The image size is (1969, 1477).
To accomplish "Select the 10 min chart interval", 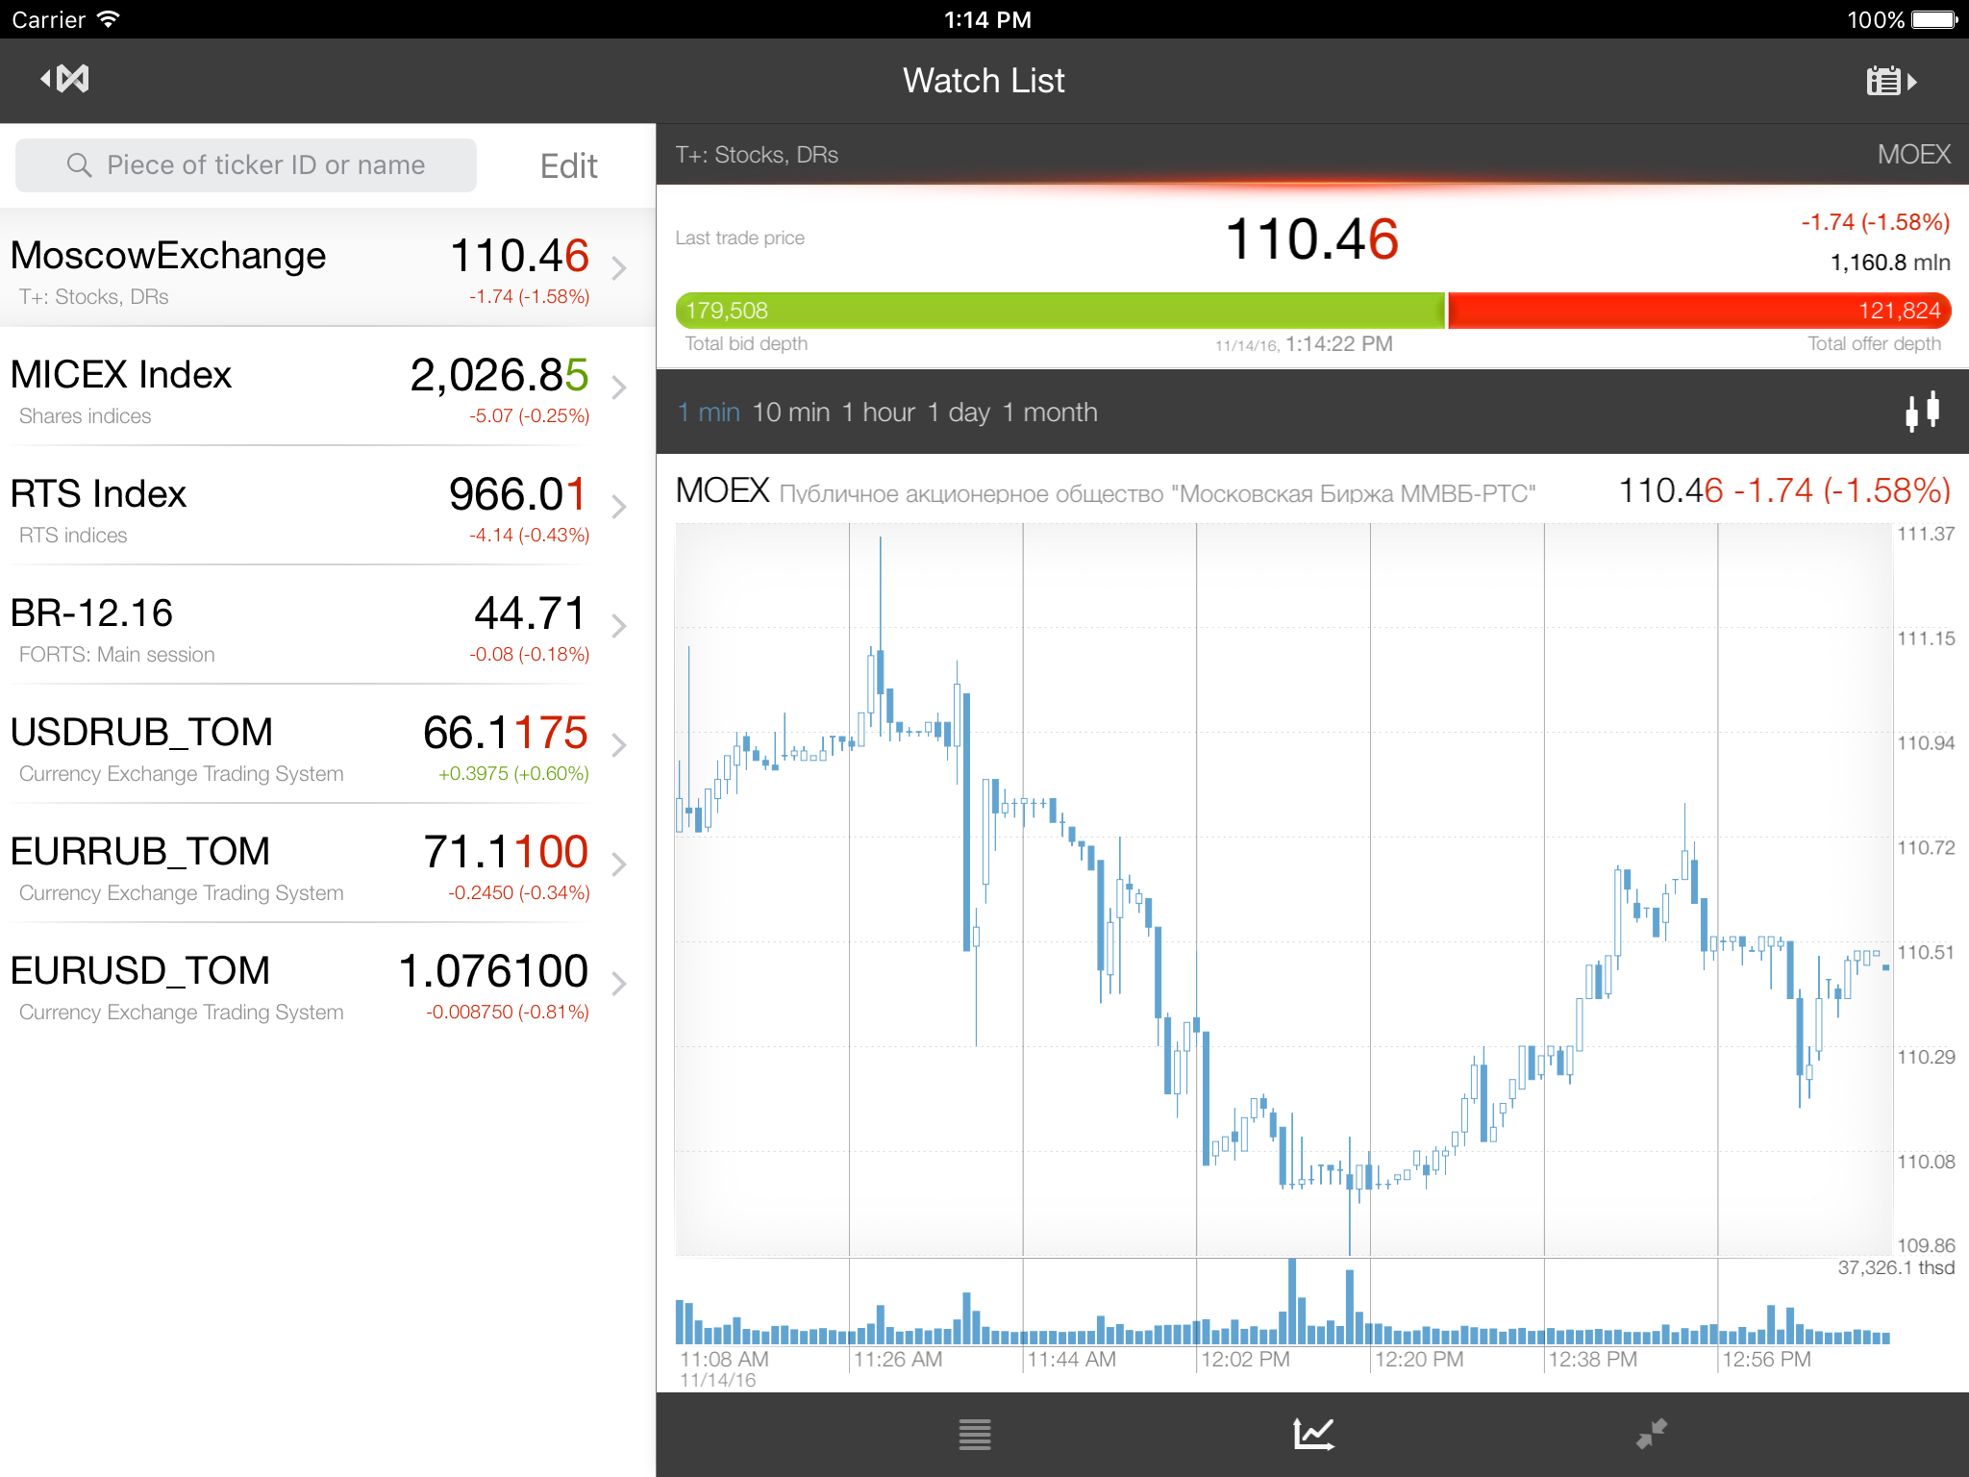I will pos(790,413).
